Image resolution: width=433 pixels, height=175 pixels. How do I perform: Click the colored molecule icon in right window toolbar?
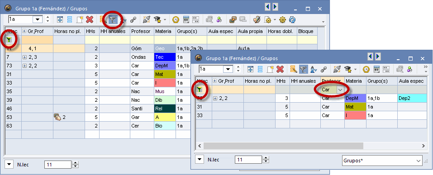(x=409, y=69)
